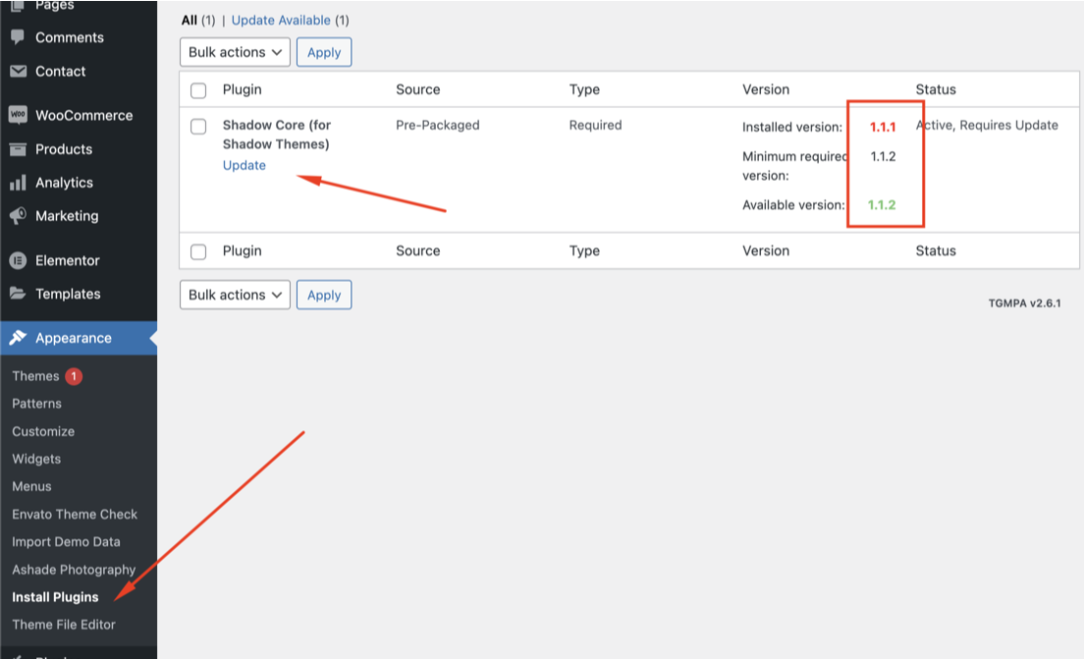Open Envato Theme Check

point(75,515)
